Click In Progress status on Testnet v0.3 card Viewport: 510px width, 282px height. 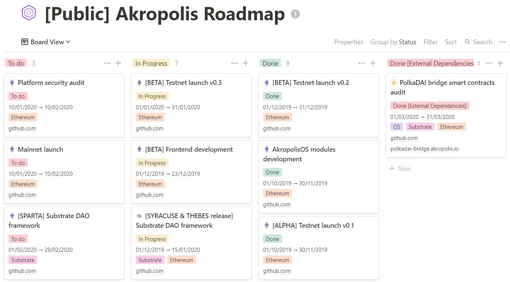(152, 96)
